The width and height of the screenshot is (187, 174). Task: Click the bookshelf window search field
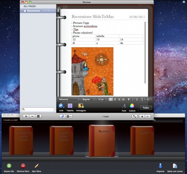click(168, 120)
